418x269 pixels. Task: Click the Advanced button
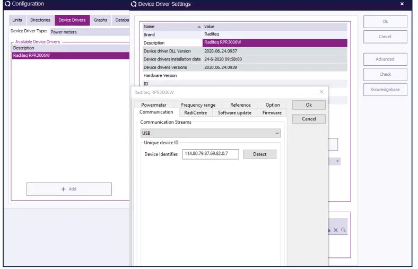(x=385, y=59)
